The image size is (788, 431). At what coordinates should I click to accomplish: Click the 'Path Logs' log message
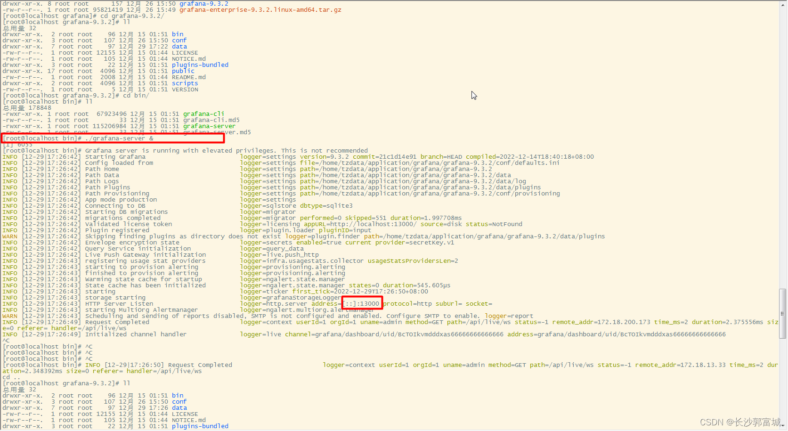tap(102, 181)
